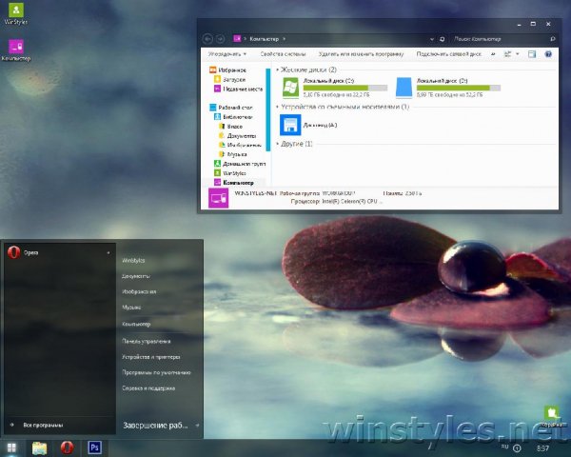Open Панель управления in Start menu
This screenshot has height=457, width=571.
pyautogui.click(x=146, y=342)
